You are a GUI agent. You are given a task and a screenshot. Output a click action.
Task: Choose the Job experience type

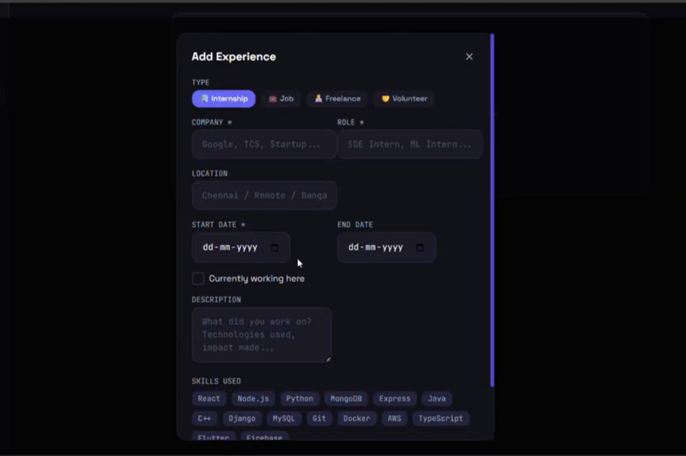pos(282,99)
